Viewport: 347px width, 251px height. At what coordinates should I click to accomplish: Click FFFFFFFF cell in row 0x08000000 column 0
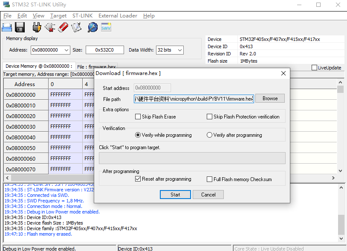[x=65, y=95]
